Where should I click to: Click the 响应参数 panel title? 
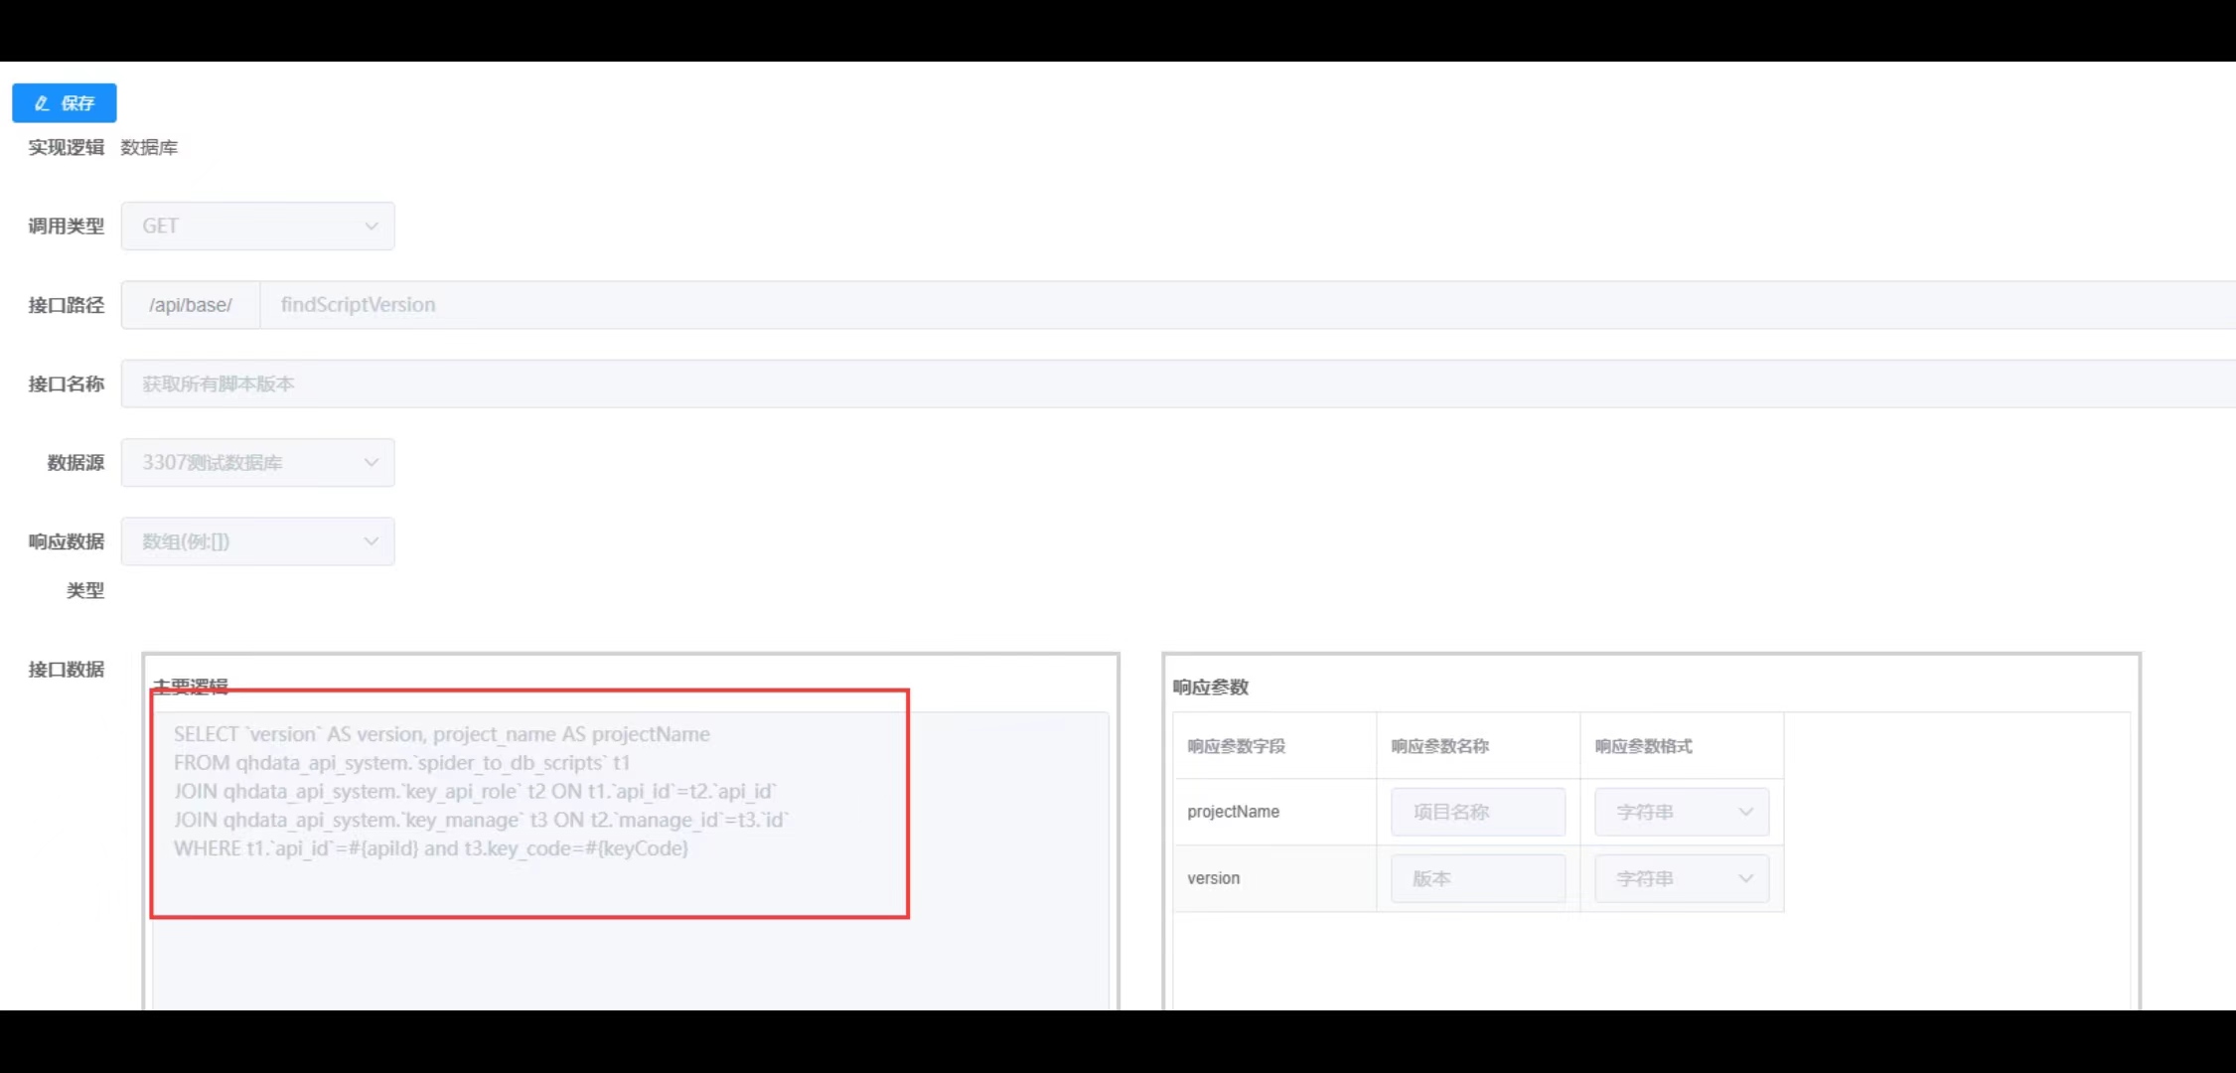tap(1211, 688)
